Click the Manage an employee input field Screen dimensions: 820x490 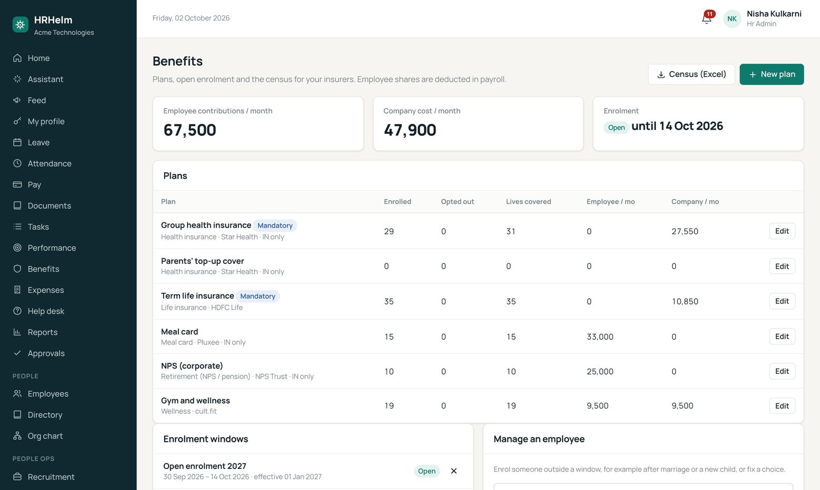(x=643, y=486)
